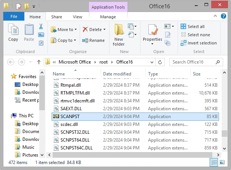
Task: Open Music in navigation pane
Action: (25, 147)
